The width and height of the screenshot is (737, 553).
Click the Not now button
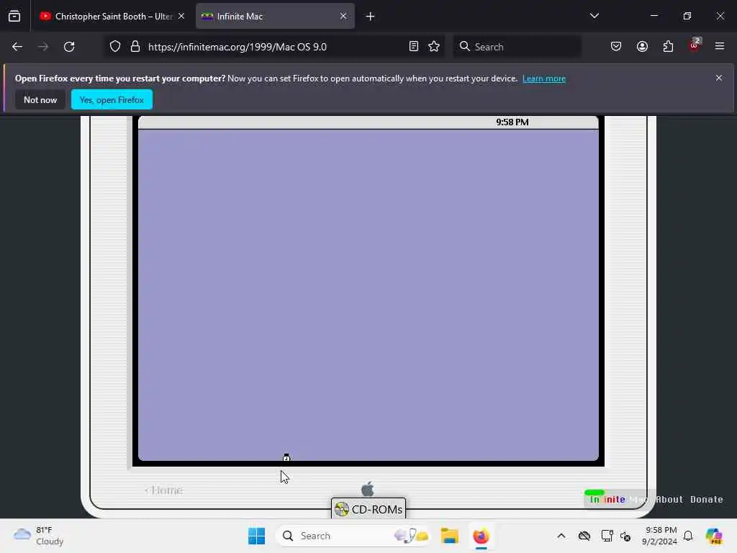pos(40,99)
